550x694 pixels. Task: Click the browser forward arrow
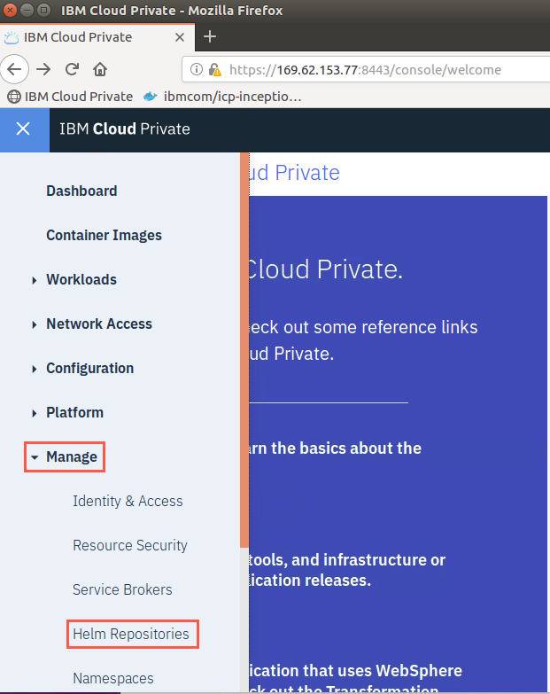point(43,69)
